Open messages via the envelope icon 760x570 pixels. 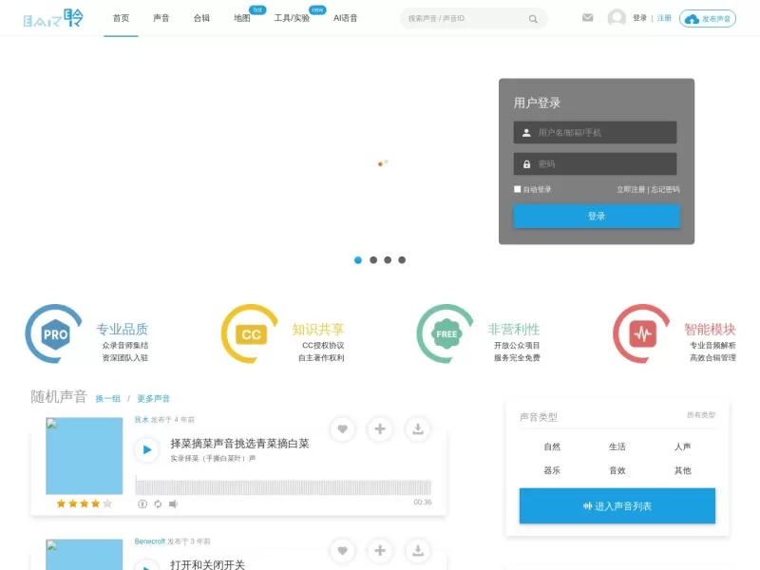pyautogui.click(x=587, y=17)
